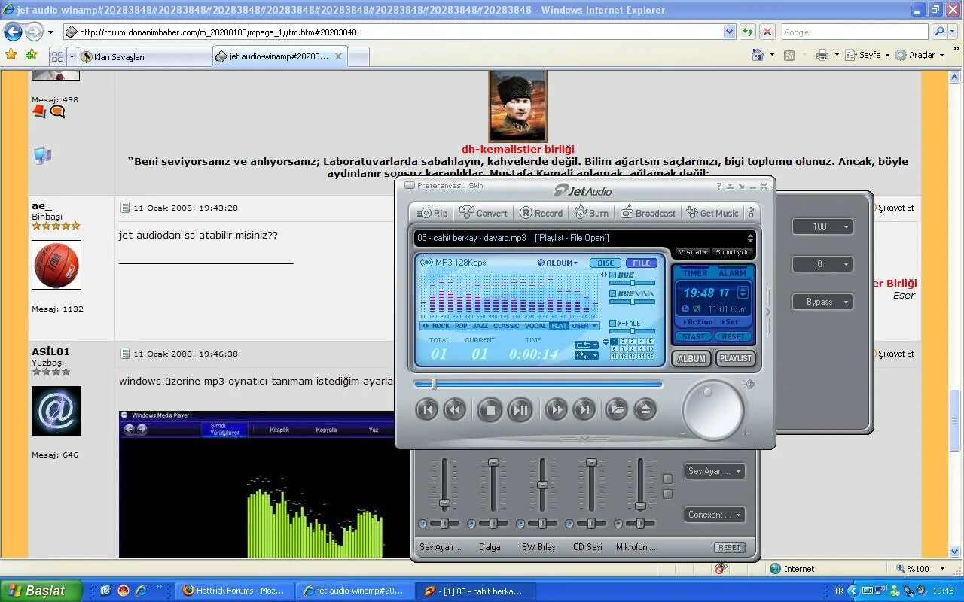
Task: Toggle mute under the SW Brleş channel
Action: click(x=520, y=524)
